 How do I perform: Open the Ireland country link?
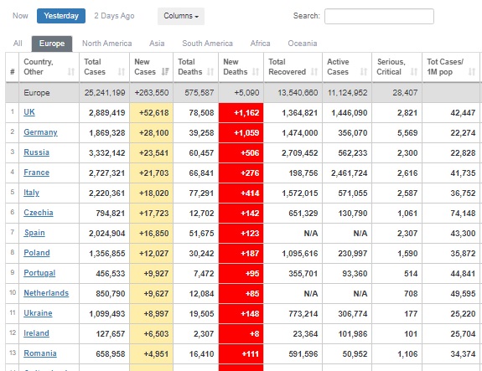pos(36,333)
